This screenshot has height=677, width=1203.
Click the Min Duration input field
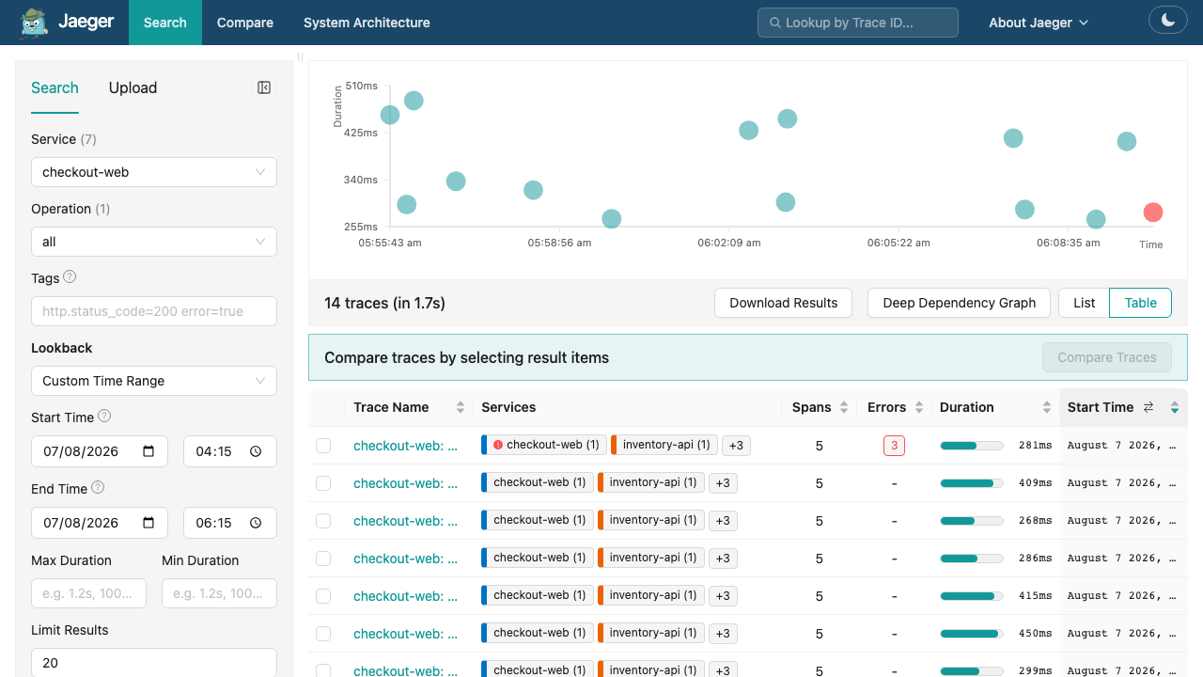pos(219,593)
